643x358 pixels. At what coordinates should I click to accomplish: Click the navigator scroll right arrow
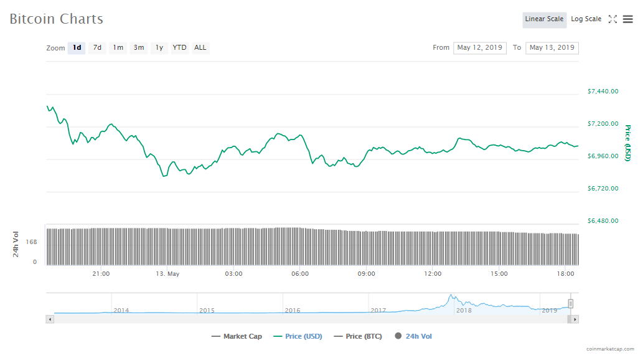point(575,319)
